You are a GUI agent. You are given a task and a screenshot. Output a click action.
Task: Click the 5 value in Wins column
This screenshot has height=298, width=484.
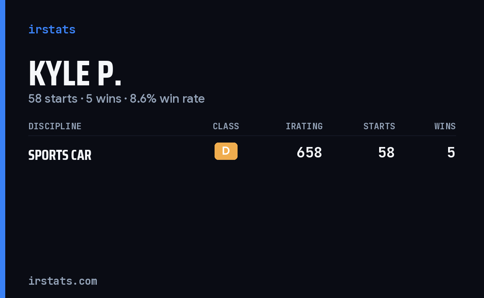coord(451,153)
